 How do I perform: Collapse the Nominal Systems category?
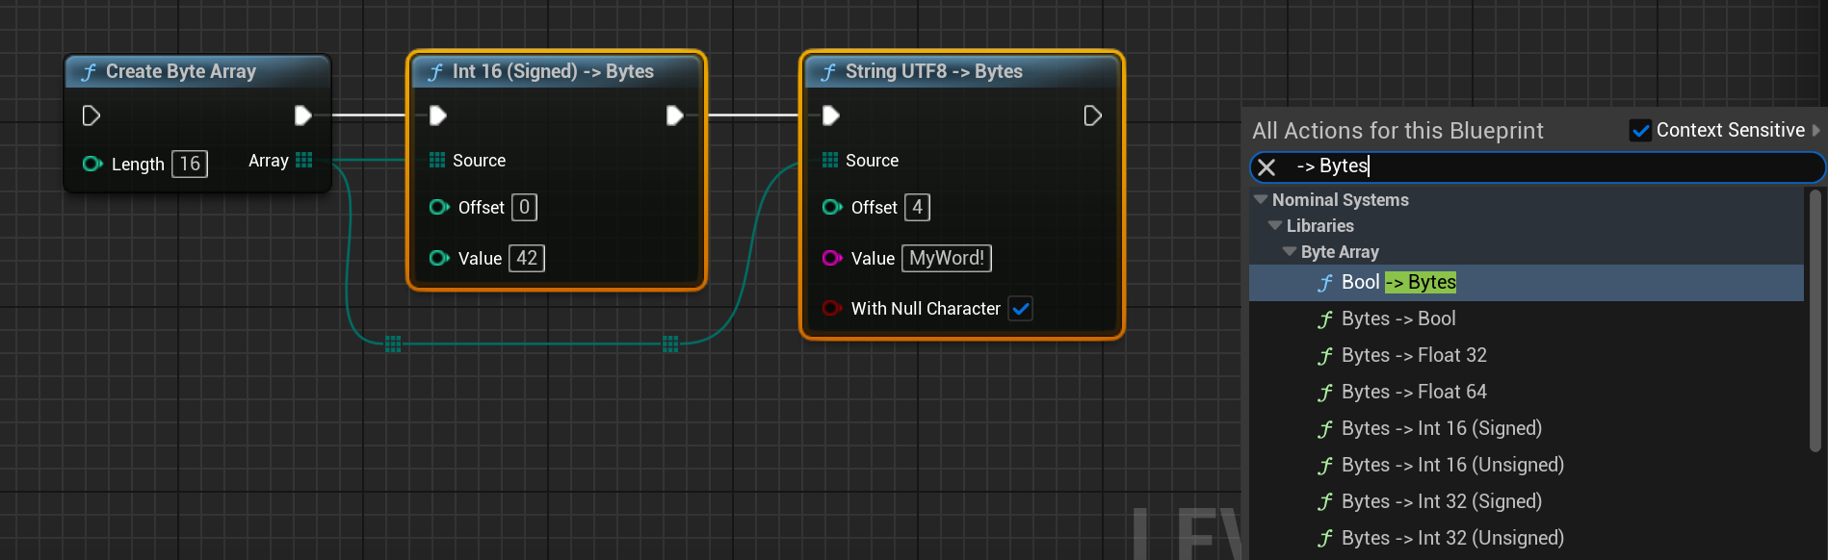click(1261, 199)
